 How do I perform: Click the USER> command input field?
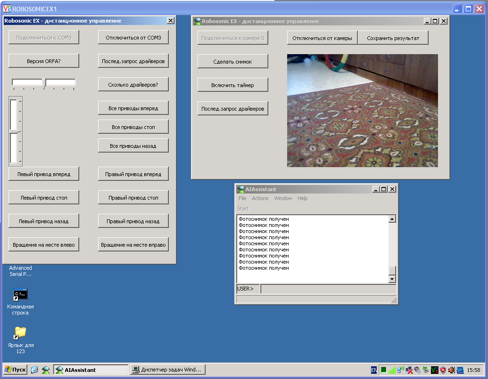click(328, 289)
